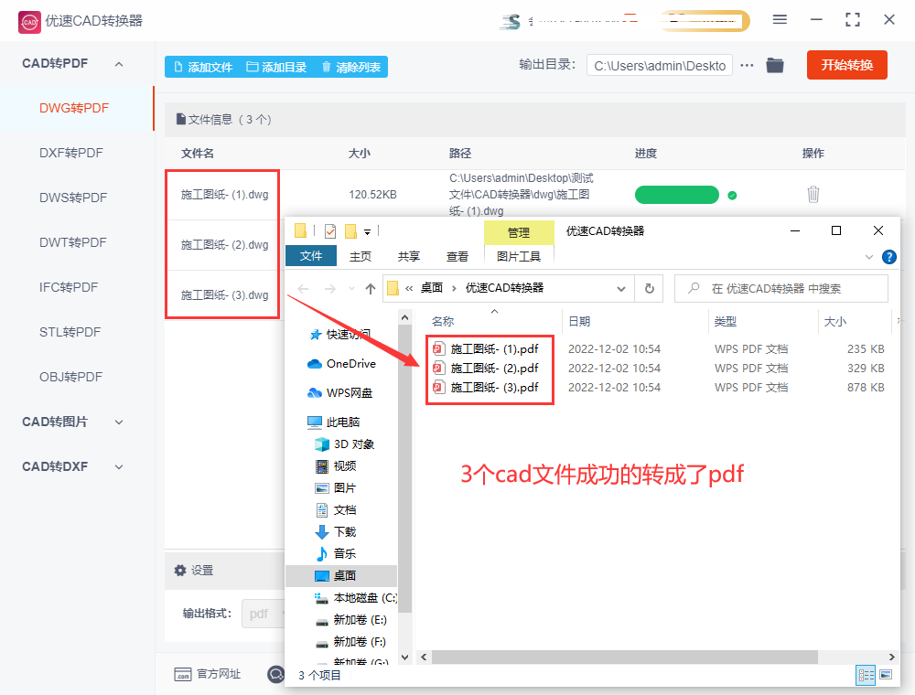
Task: Start conversion with 开始转换 button
Action: [846, 65]
